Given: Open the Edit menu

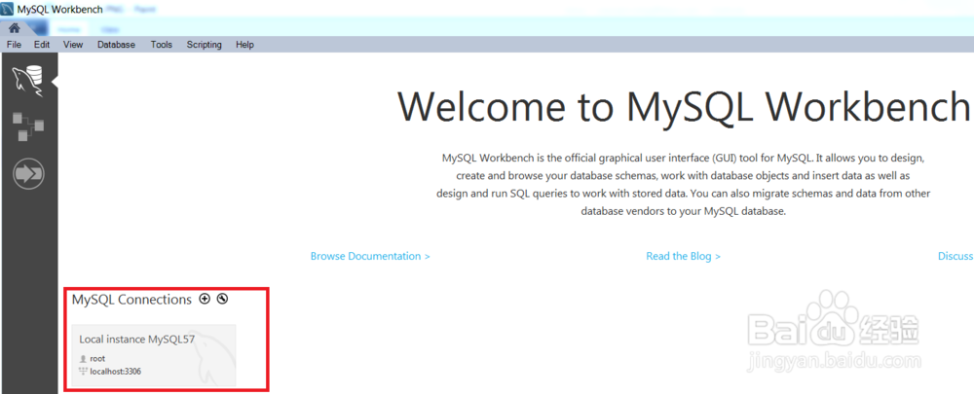Looking at the screenshot, I should coord(42,45).
